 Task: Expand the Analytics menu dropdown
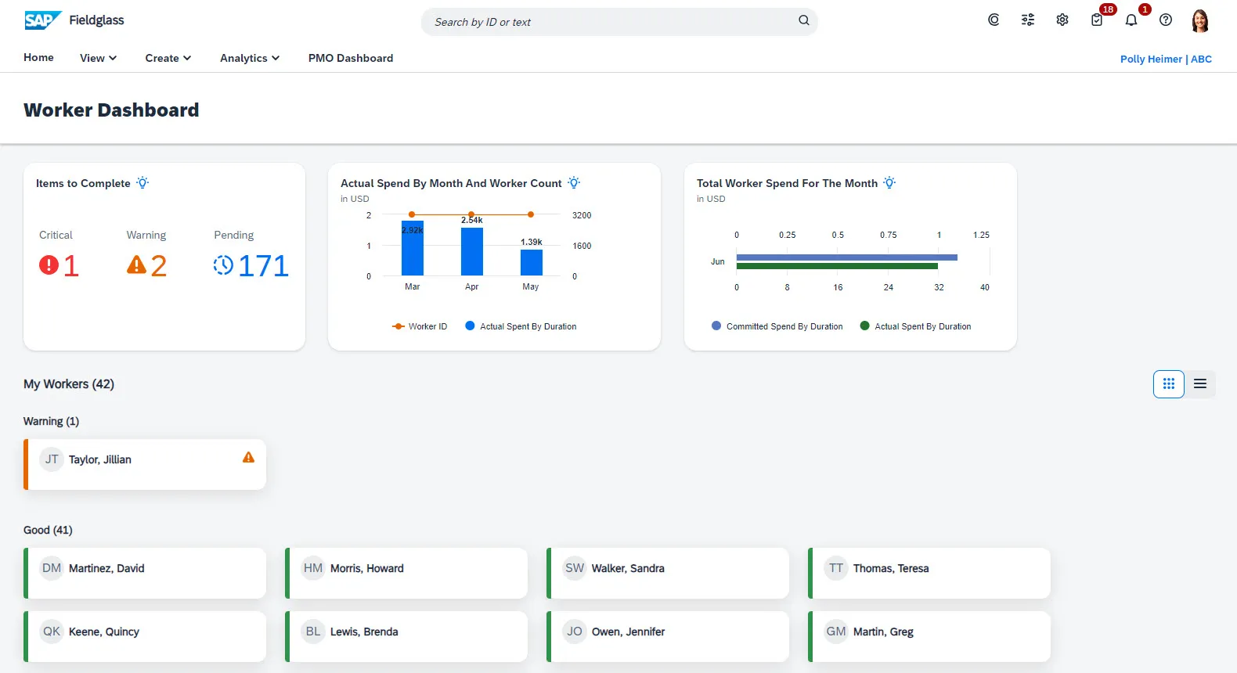click(250, 58)
